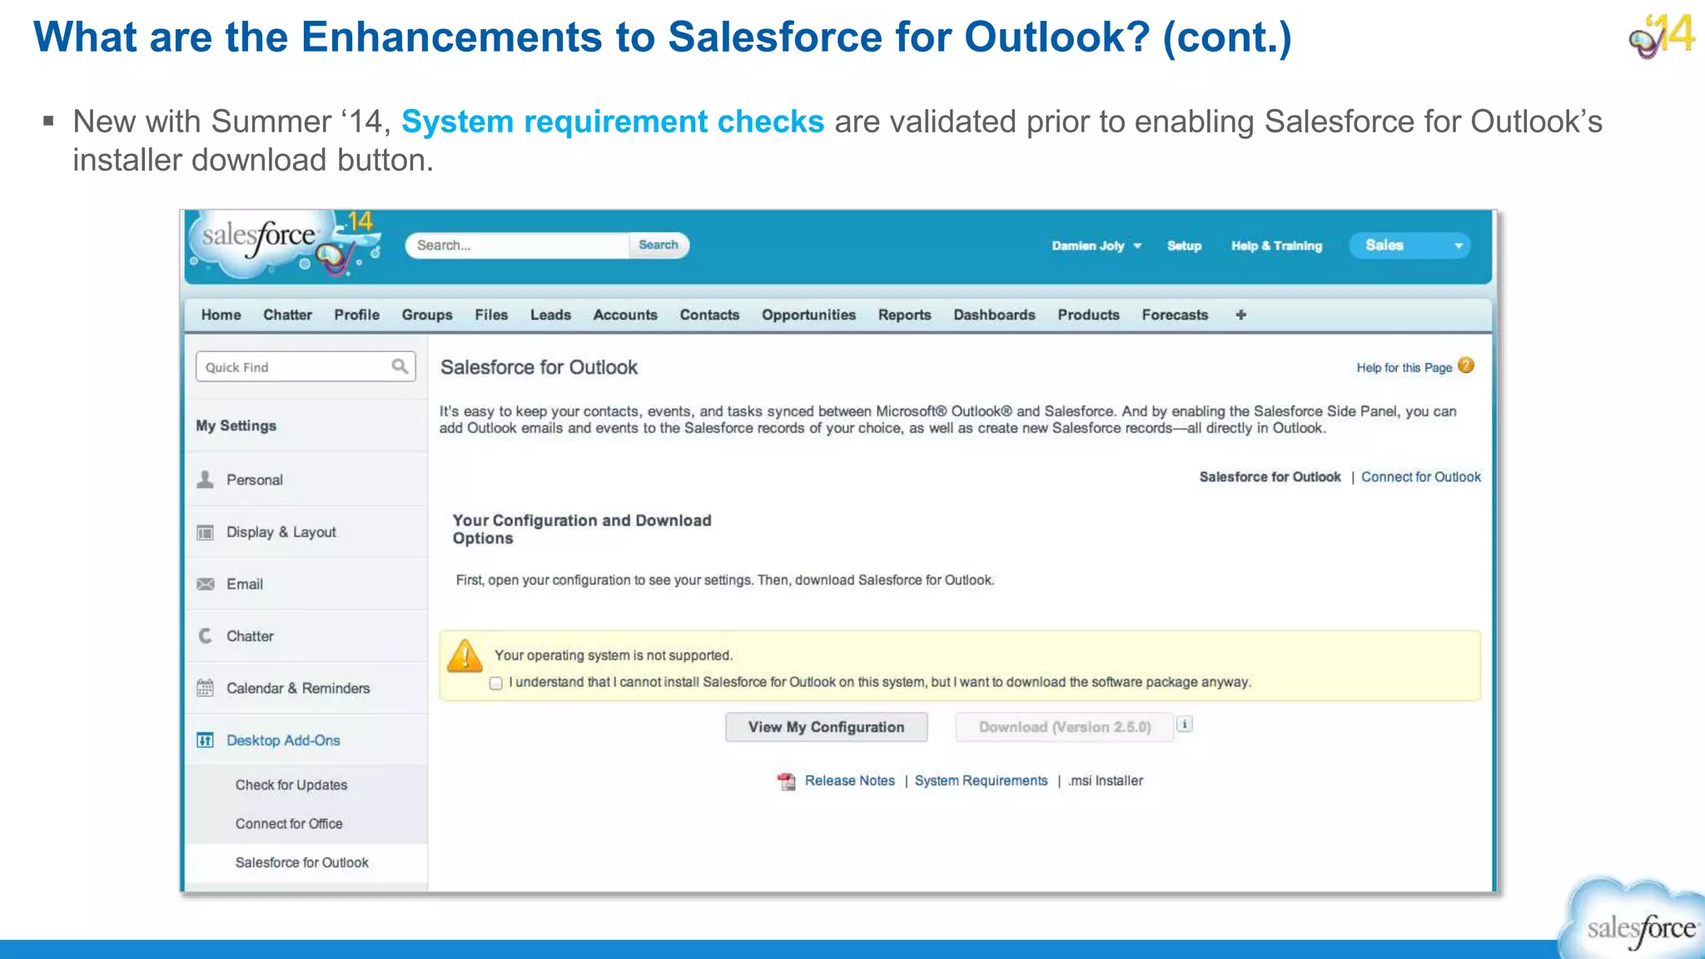Open the Groups tab
The width and height of the screenshot is (1705, 959).
tap(427, 315)
